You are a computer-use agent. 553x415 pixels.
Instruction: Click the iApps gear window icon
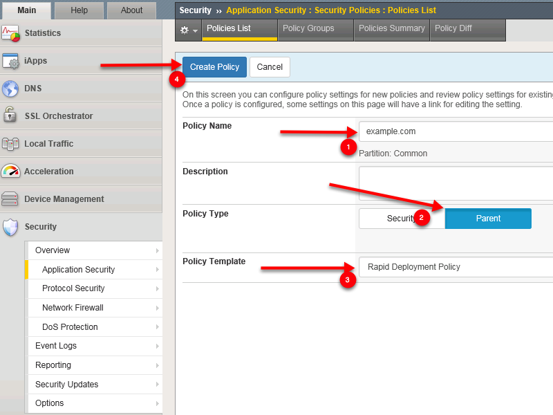10,61
